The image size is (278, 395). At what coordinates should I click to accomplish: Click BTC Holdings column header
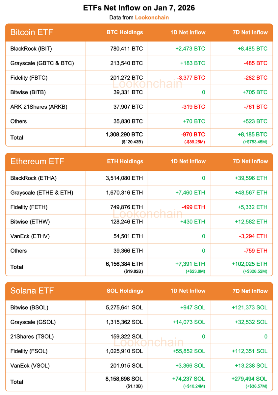[125, 32]
